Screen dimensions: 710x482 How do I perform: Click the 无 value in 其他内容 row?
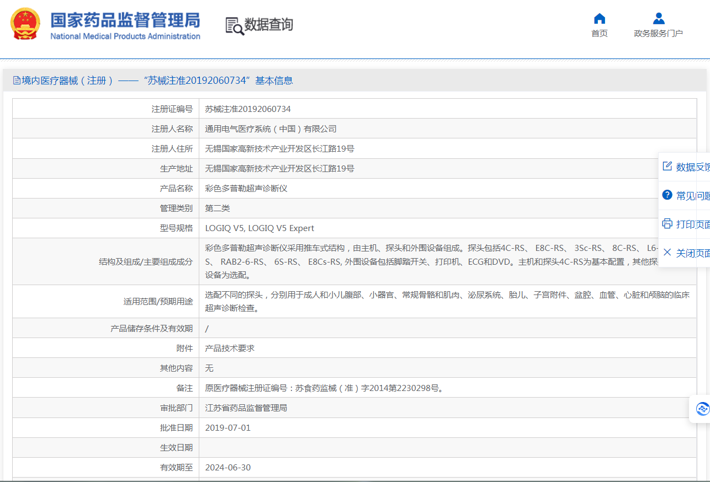click(209, 368)
